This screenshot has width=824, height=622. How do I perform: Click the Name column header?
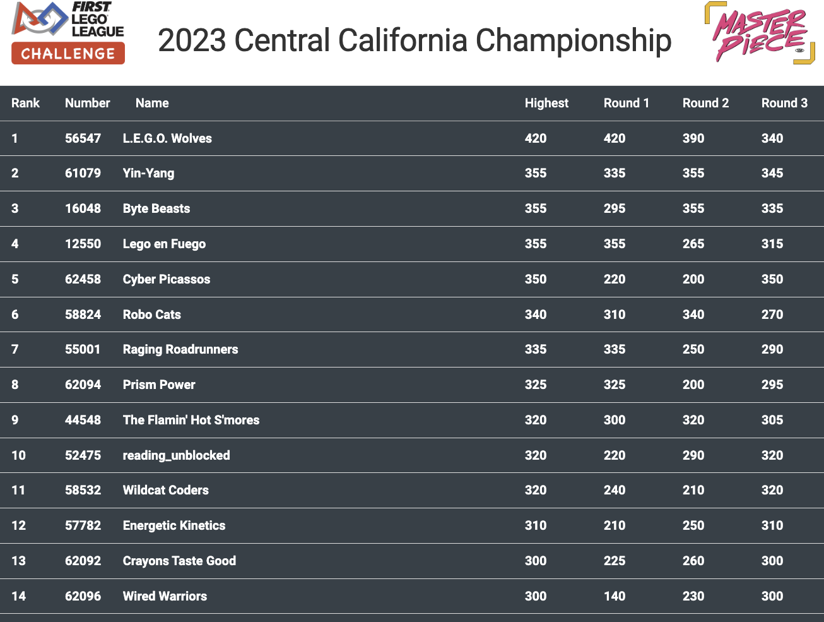152,103
